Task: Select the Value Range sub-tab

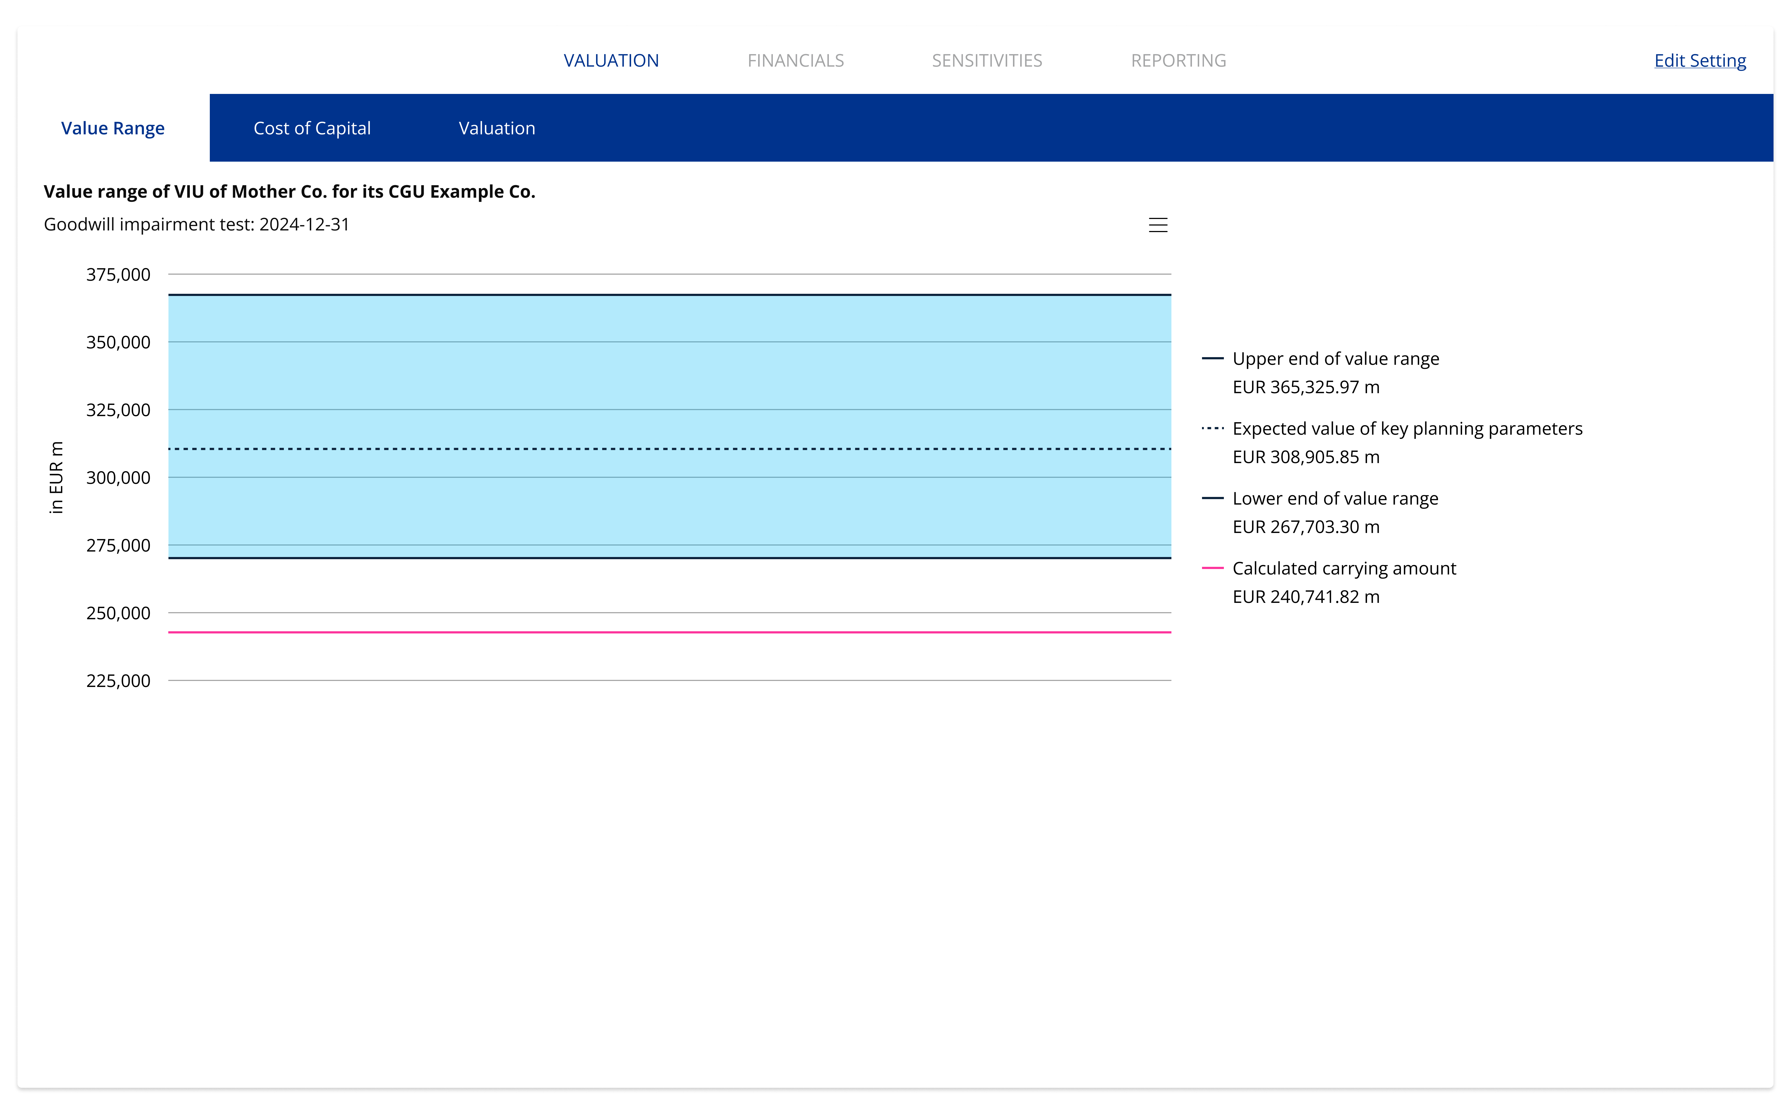Action: pos(113,128)
